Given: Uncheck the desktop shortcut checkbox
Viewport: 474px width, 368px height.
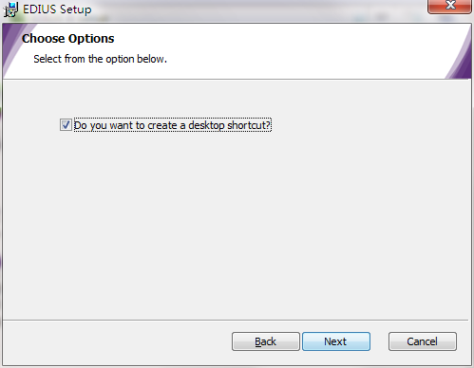Looking at the screenshot, I should 66,125.
